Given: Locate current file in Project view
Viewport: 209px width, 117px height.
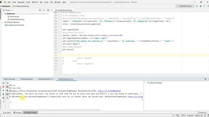Looking at the screenshot, I should (x=40, y=10).
